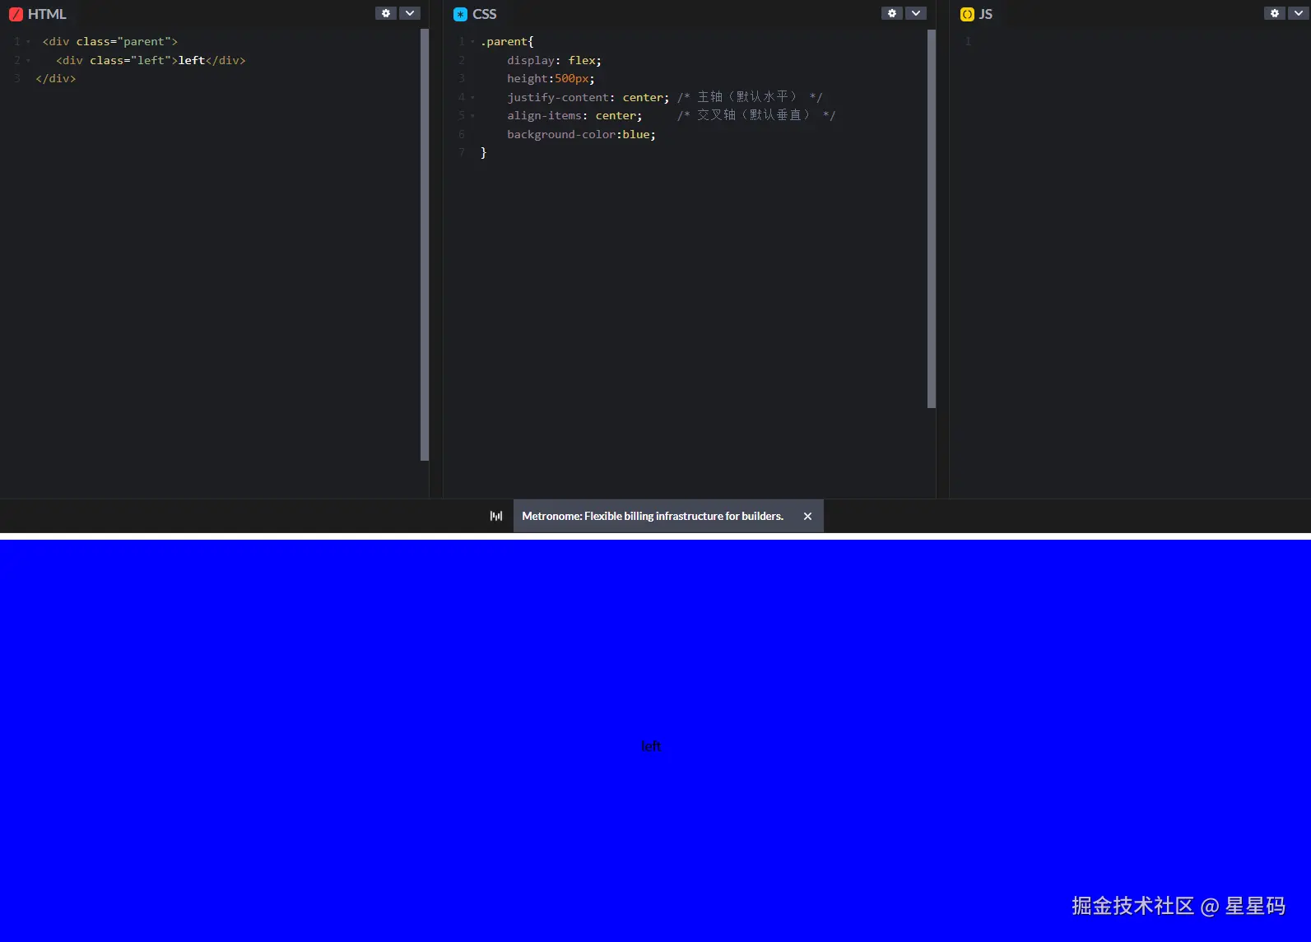Click closing '</div>' tag in HTML
Image resolution: width=1311 pixels, height=942 pixels.
point(56,78)
